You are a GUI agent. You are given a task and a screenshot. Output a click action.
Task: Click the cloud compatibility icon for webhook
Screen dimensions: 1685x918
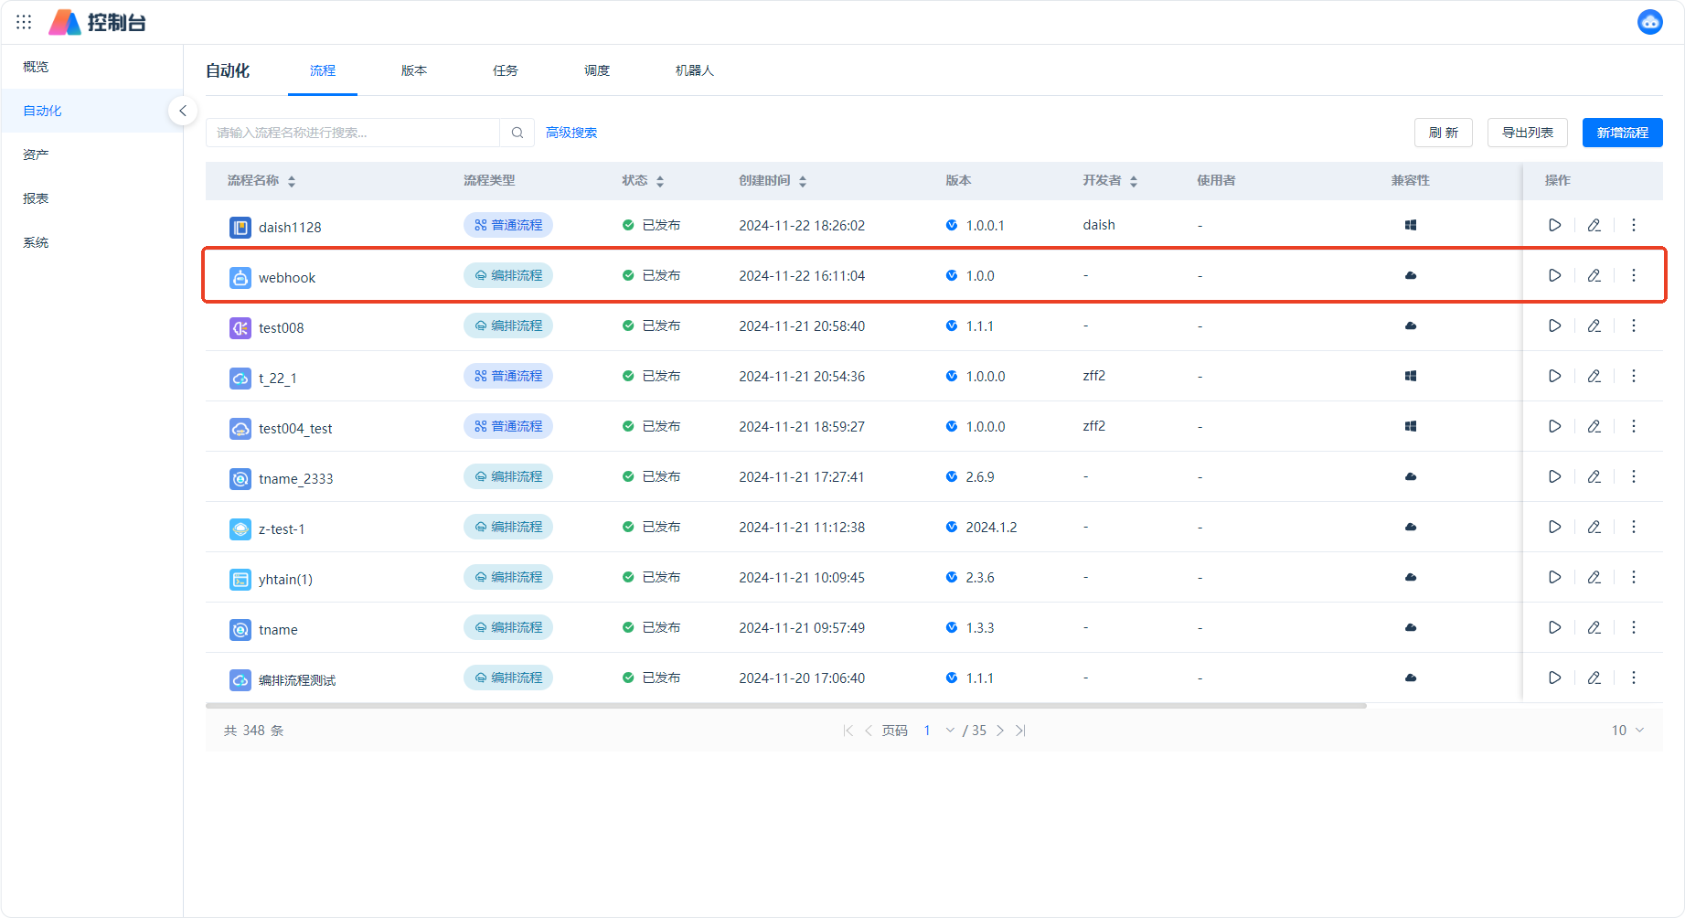click(1411, 275)
